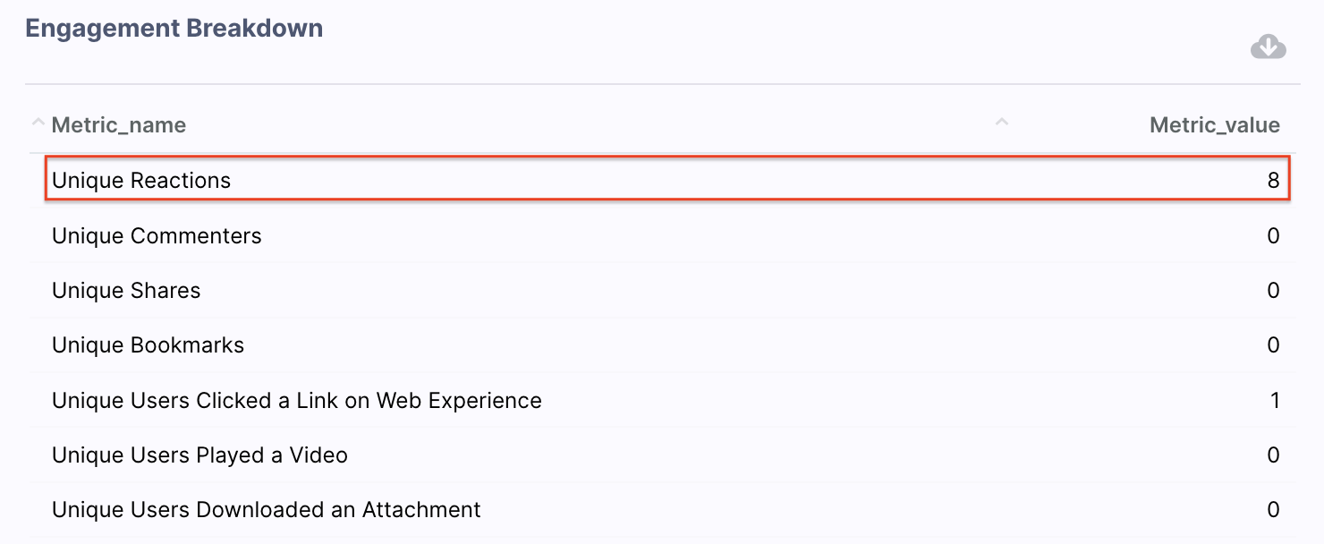Image resolution: width=1324 pixels, height=544 pixels.
Task: Click the Engagement Breakdown title
Action: pos(174,29)
